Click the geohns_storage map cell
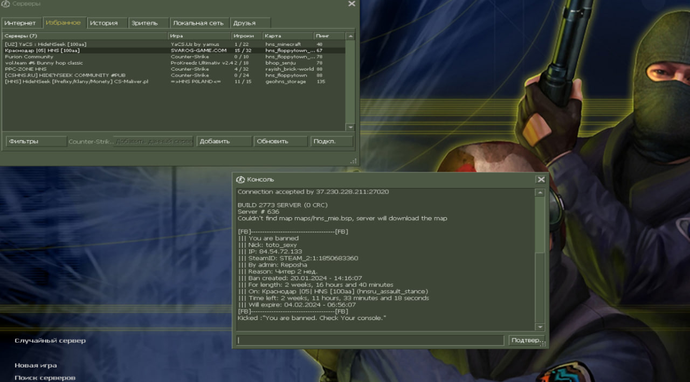Screen dimensions: 690x382 click(287, 81)
